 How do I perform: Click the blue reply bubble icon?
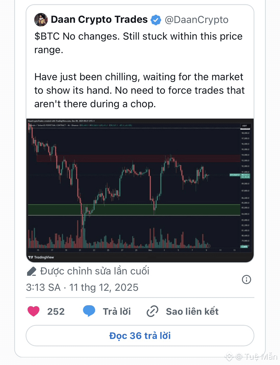[89, 311]
